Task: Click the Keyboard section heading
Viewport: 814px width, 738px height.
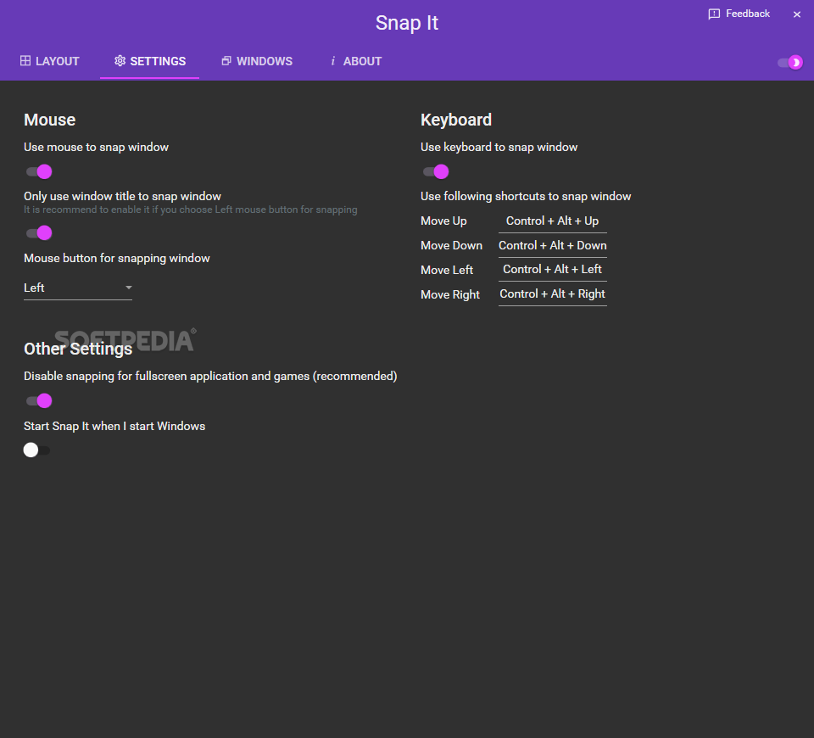Action: [456, 120]
